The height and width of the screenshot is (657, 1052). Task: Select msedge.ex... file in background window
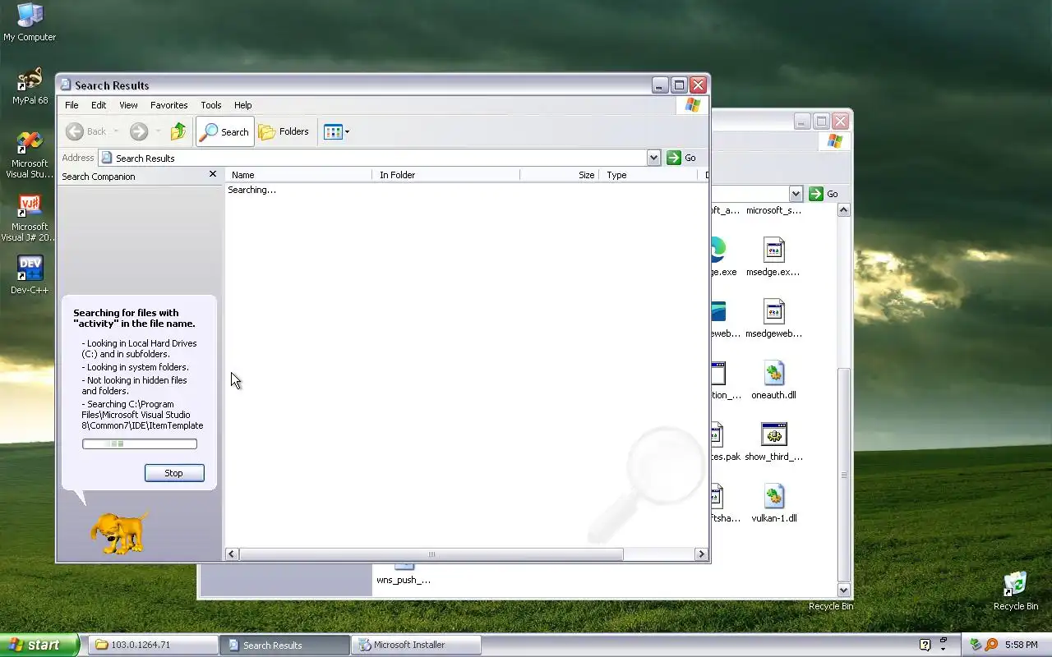click(773, 257)
